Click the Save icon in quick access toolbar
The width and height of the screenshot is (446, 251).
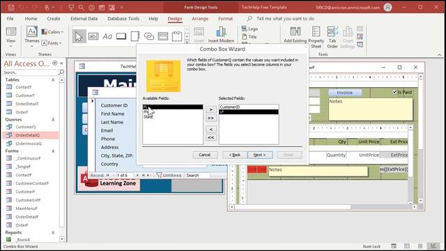(11, 8)
